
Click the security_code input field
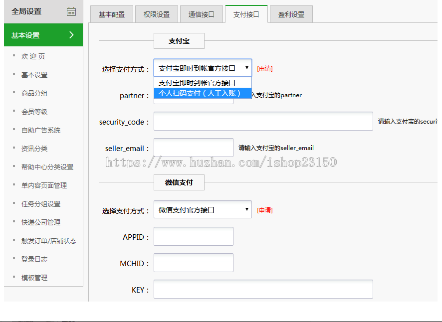point(263,121)
